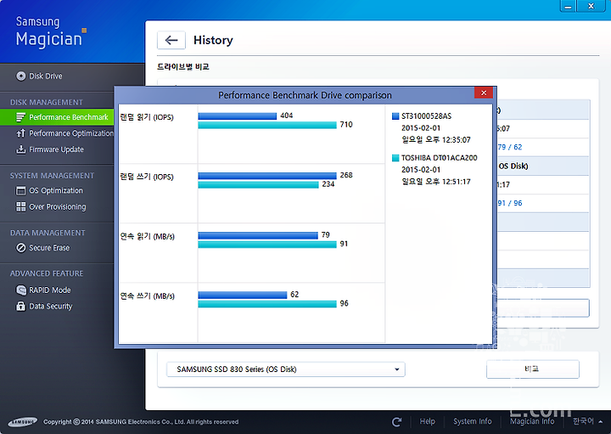Viewport: 611px width, 434px height.
Task: Open the Over Provisioning section
Action: coord(58,206)
